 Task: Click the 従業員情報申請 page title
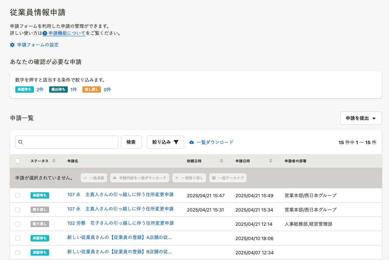[x=38, y=12]
